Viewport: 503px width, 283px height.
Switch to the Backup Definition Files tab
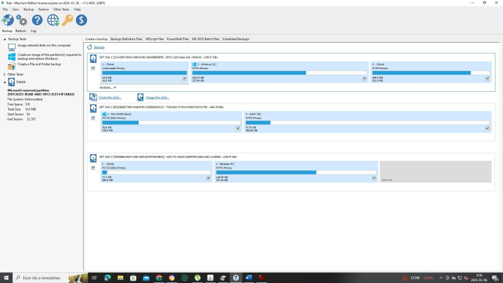point(126,39)
